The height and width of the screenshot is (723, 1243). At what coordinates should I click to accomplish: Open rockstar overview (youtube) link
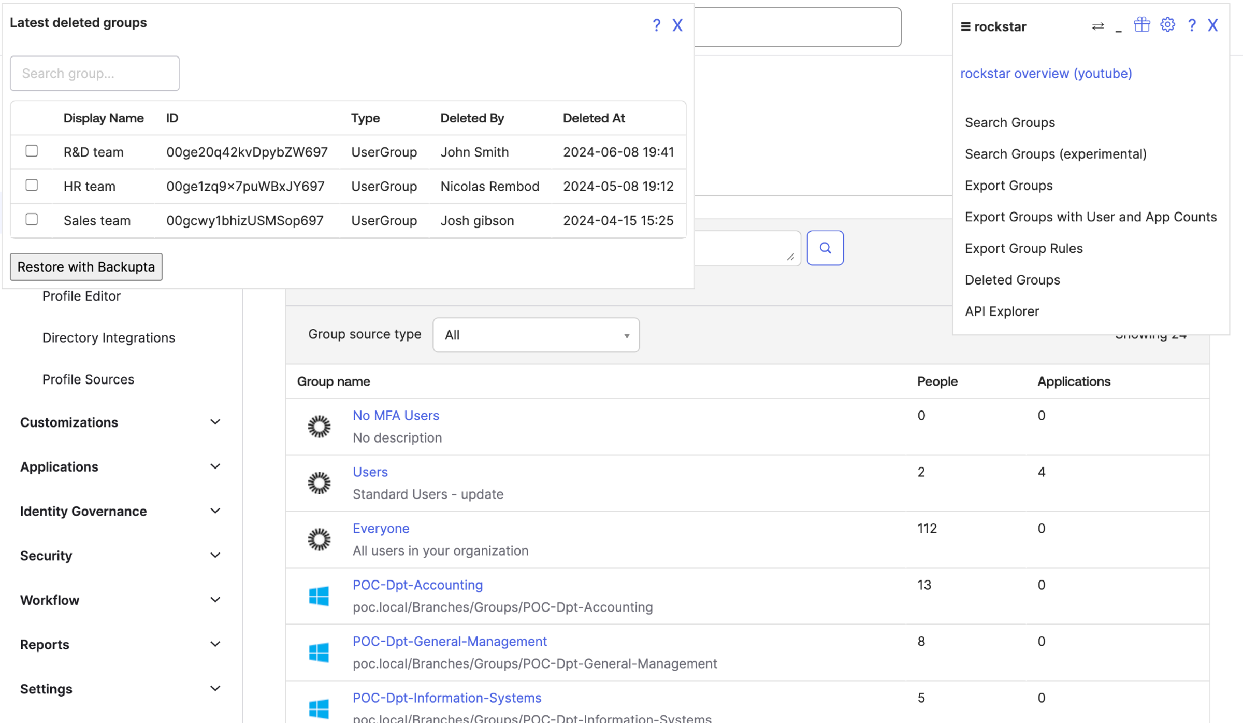click(x=1046, y=74)
